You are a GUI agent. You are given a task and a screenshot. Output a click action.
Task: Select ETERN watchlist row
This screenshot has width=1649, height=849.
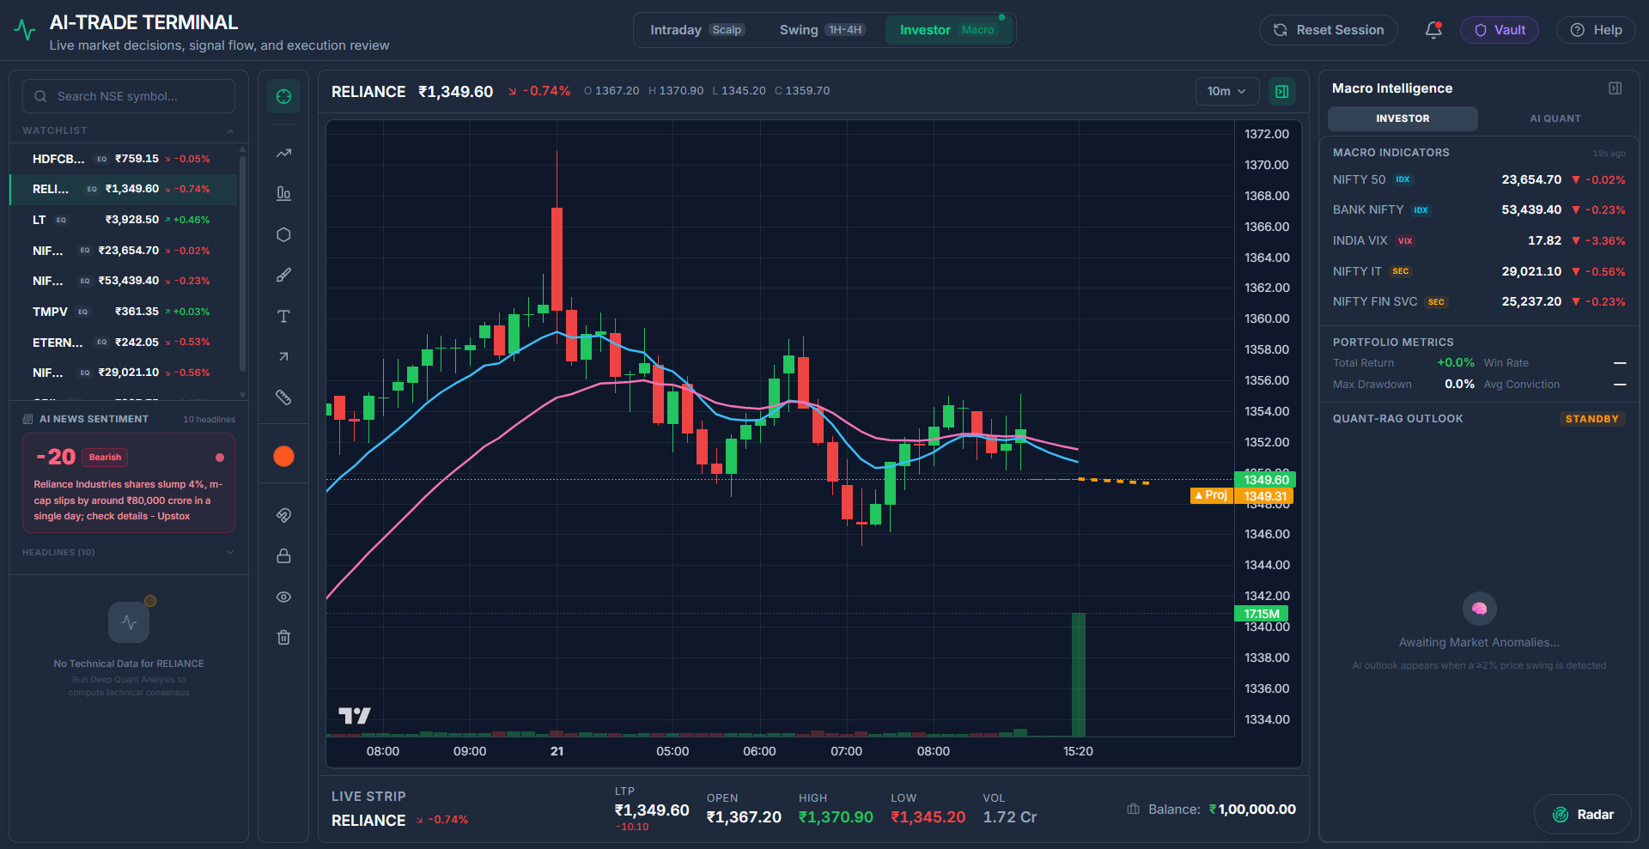pos(123,342)
